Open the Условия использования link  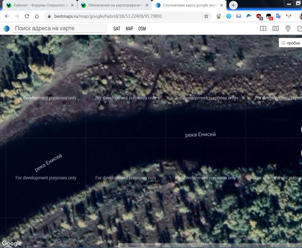tap(251, 245)
